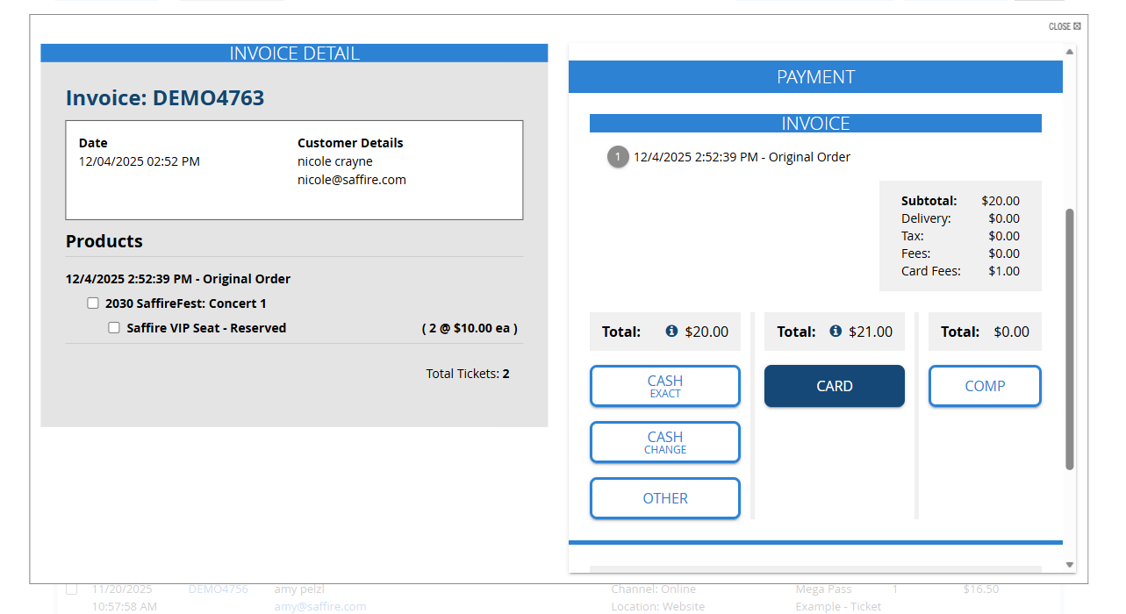Click the payment panel scrollbar thumb

point(1070,339)
